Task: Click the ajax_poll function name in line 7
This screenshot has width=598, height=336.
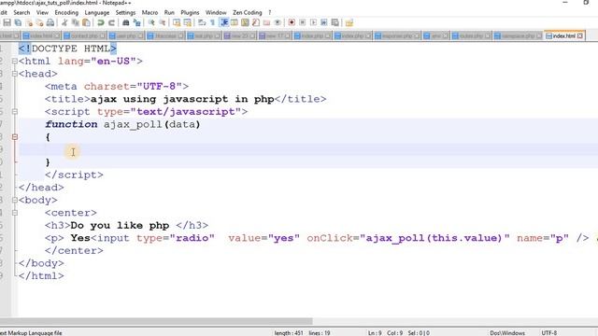Action: [133, 124]
